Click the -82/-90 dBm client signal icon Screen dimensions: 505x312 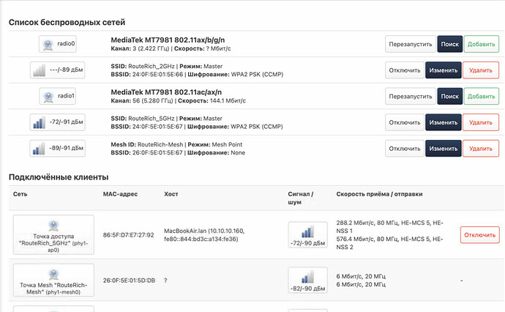307,280
